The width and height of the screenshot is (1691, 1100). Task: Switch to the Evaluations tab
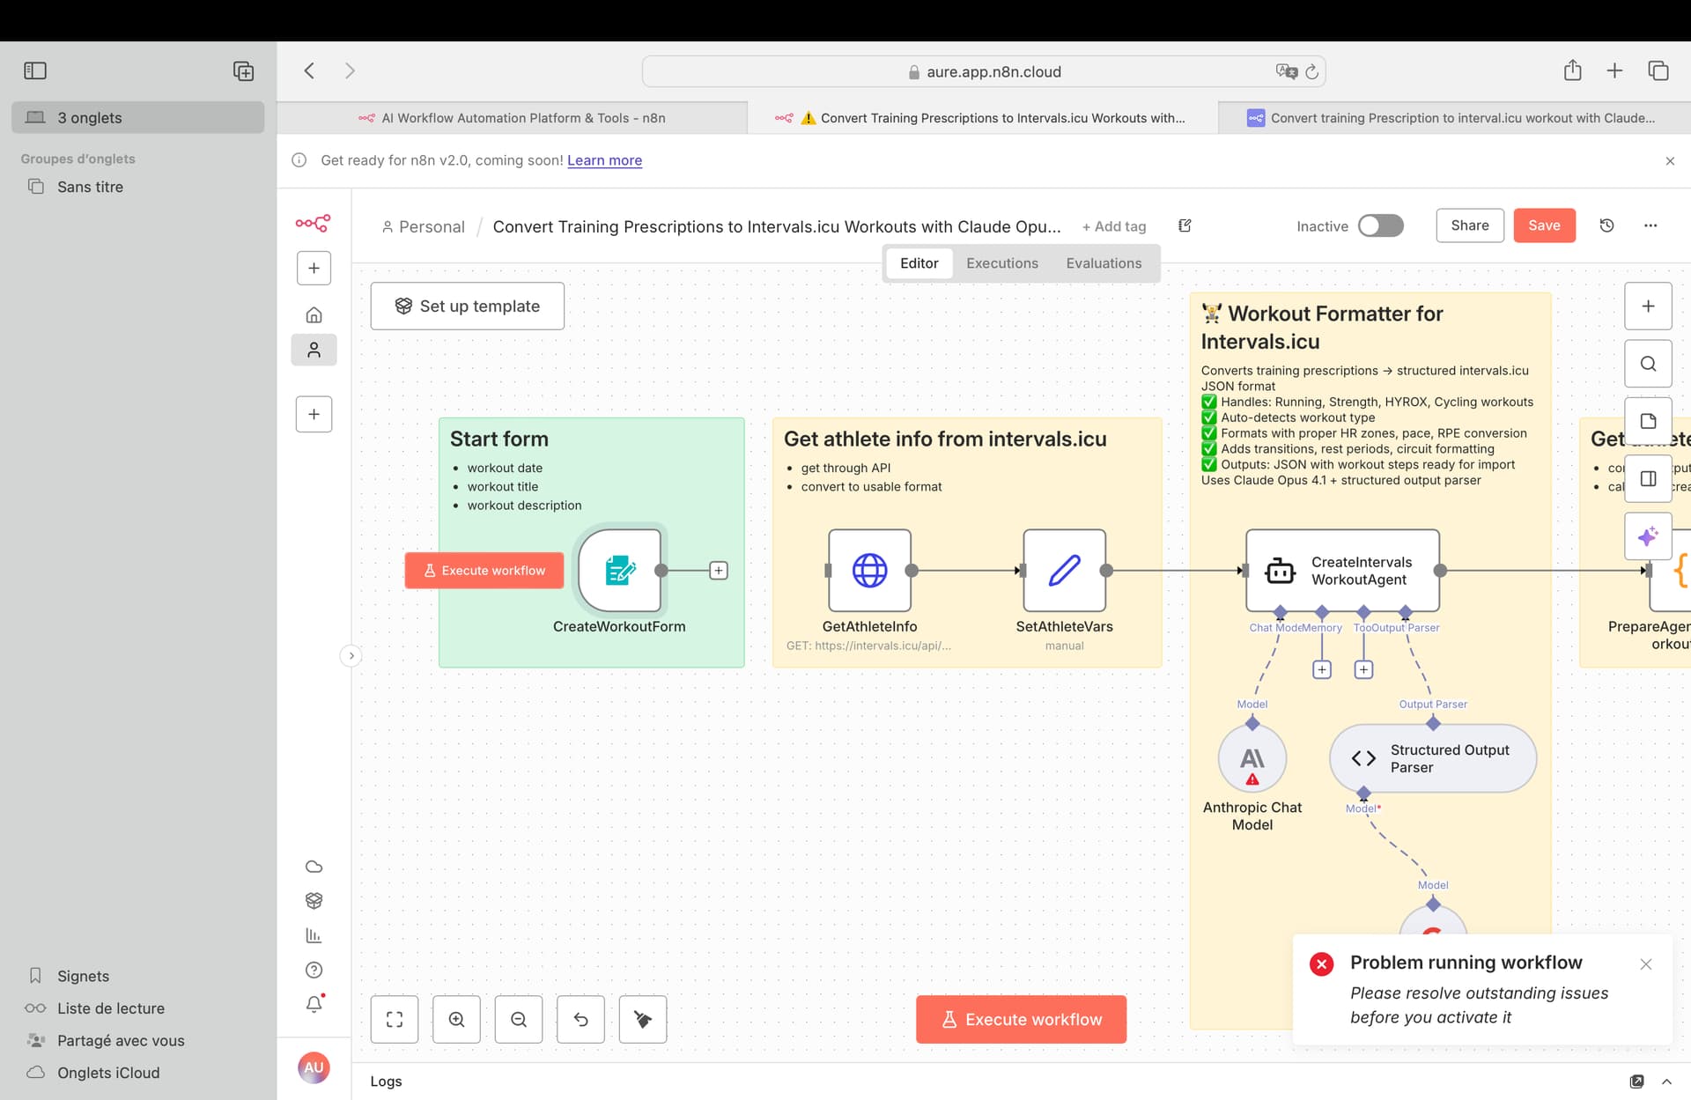[x=1103, y=263]
